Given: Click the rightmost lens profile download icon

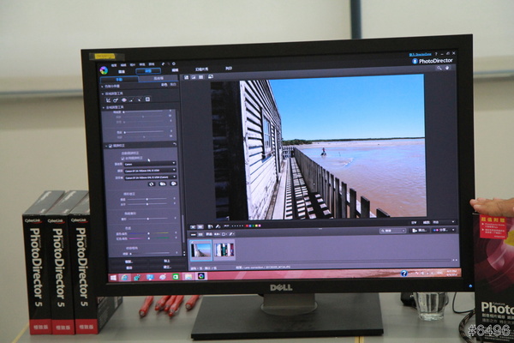Looking at the screenshot, I should pos(173,184).
